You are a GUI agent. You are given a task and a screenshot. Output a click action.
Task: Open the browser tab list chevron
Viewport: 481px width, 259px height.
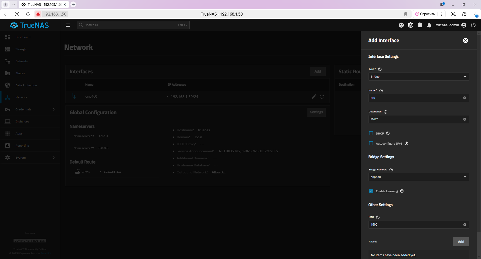(x=14, y=5)
